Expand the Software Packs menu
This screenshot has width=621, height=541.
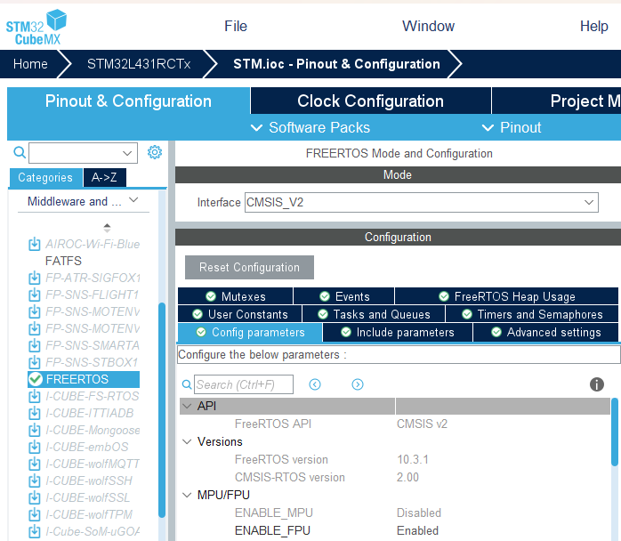click(x=310, y=127)
